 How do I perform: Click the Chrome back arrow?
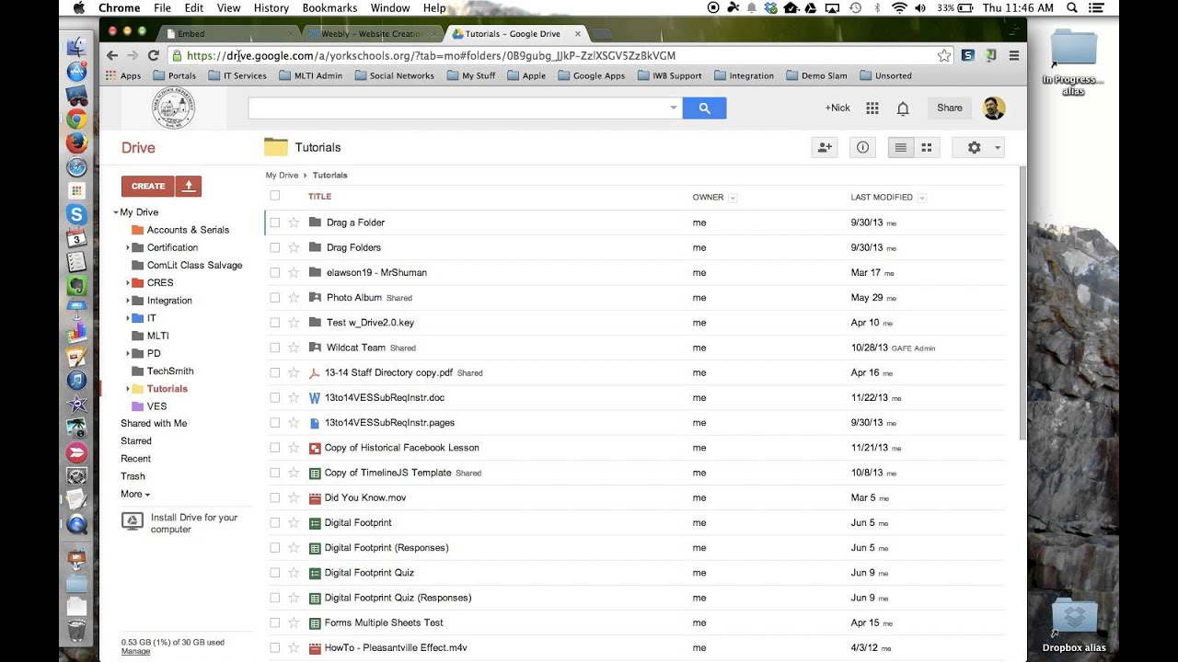(x=111, y=55)
